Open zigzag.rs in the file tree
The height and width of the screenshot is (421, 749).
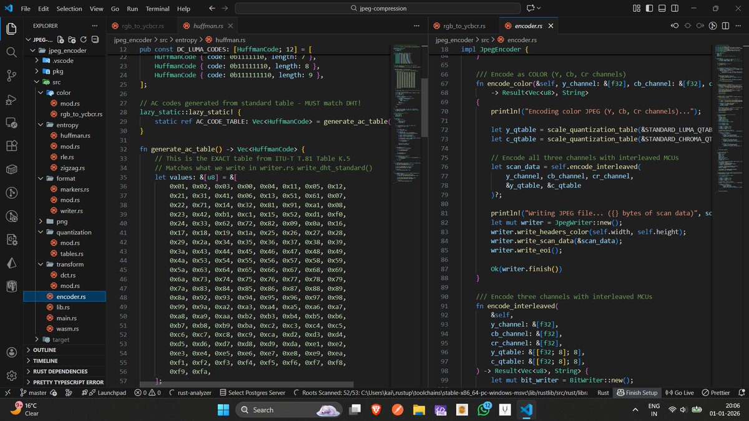64,168
